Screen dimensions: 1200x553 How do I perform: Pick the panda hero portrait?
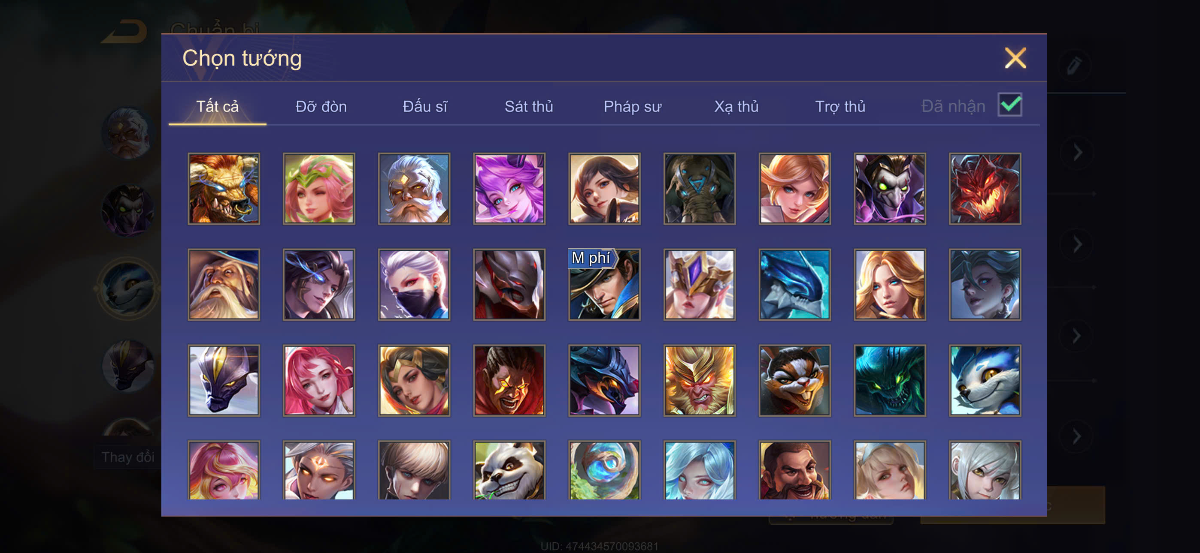point(509,470)
